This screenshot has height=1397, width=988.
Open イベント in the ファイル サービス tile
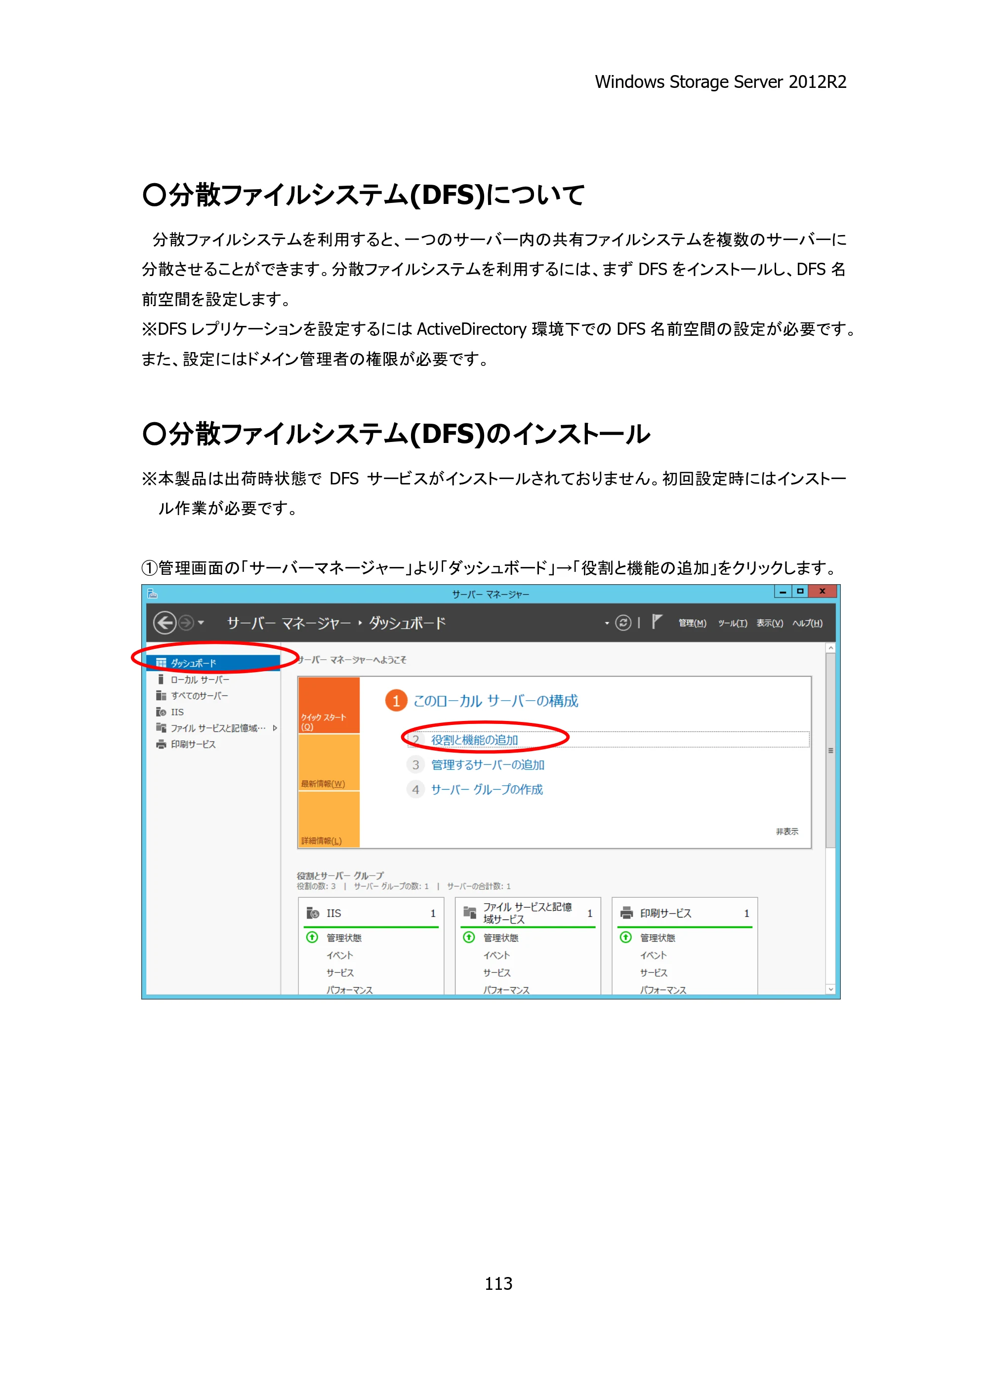497,955
